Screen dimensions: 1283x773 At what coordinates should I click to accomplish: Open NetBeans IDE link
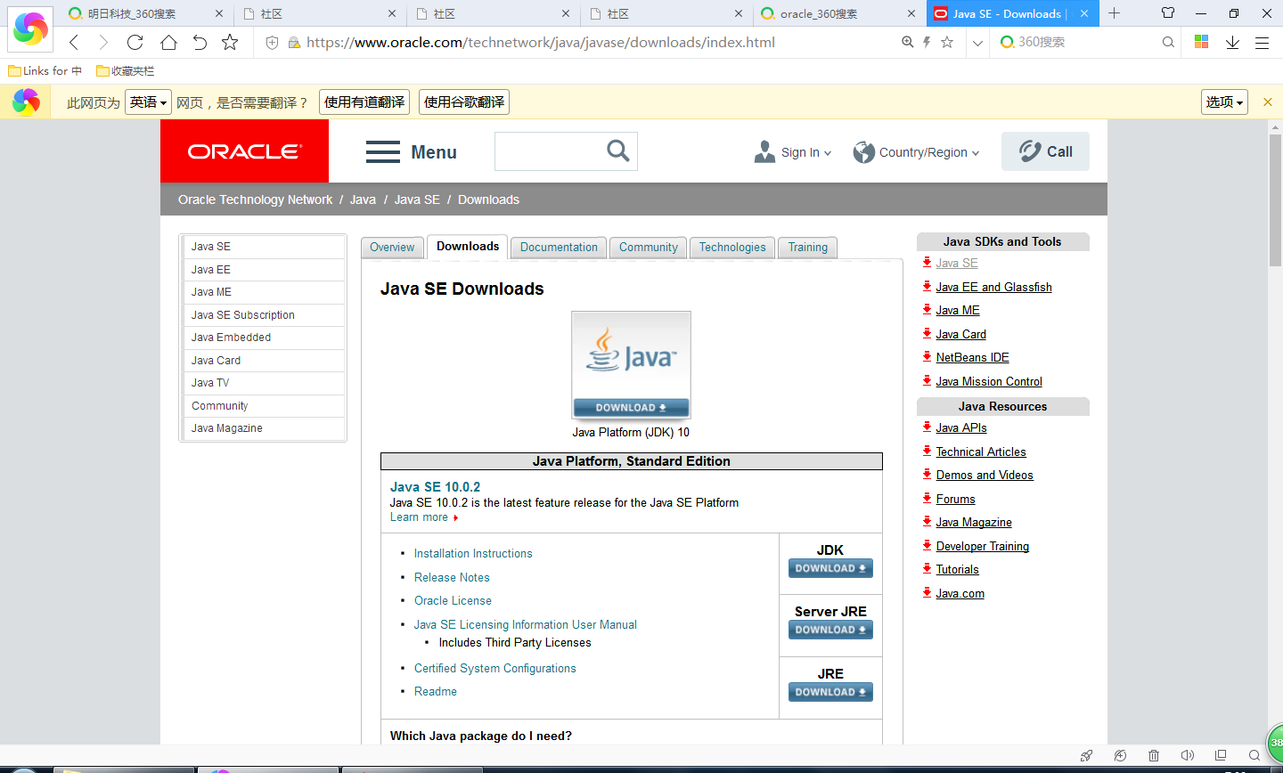pyautogui.click(x=972, y=357)
